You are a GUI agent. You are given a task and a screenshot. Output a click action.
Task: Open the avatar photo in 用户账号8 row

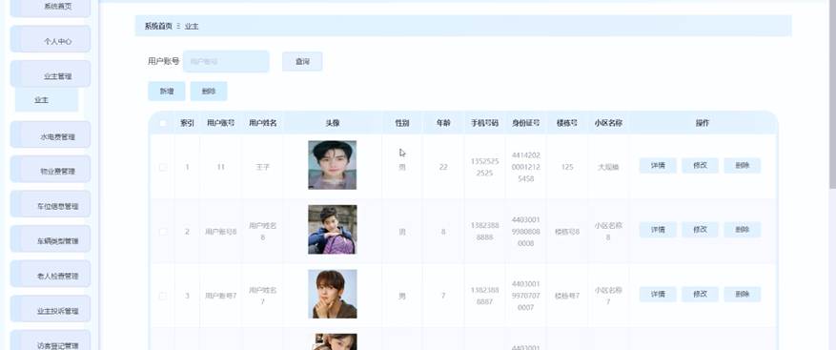click(332, 230)
